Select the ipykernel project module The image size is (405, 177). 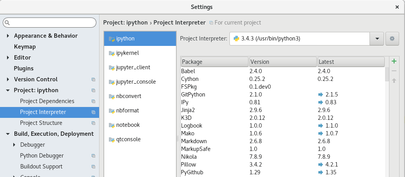[127, 53]
